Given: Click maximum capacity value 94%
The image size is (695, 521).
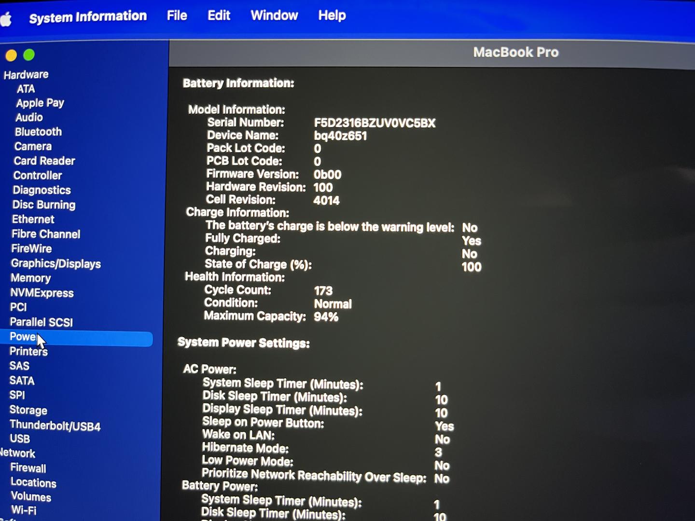Looking at the screenshot, I should pyautogui.click(x=326, y=317).
